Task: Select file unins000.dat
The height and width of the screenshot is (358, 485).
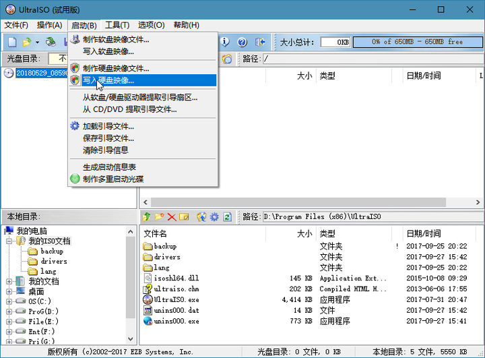Action: tap(176, 310)
